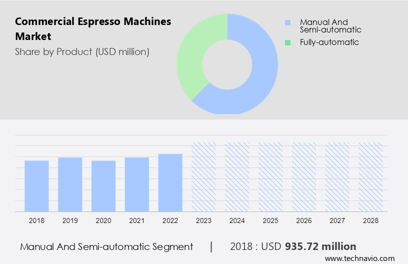This screenshot has width=408, height=264.
Task: Select the 2018 bar in the chart
Action: click(x=36, y=186)
